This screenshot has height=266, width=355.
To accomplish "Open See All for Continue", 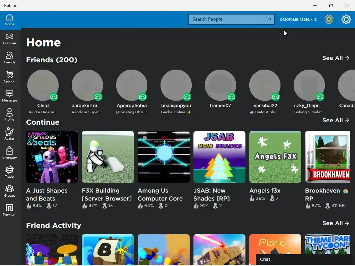I will tap(336, 120).
